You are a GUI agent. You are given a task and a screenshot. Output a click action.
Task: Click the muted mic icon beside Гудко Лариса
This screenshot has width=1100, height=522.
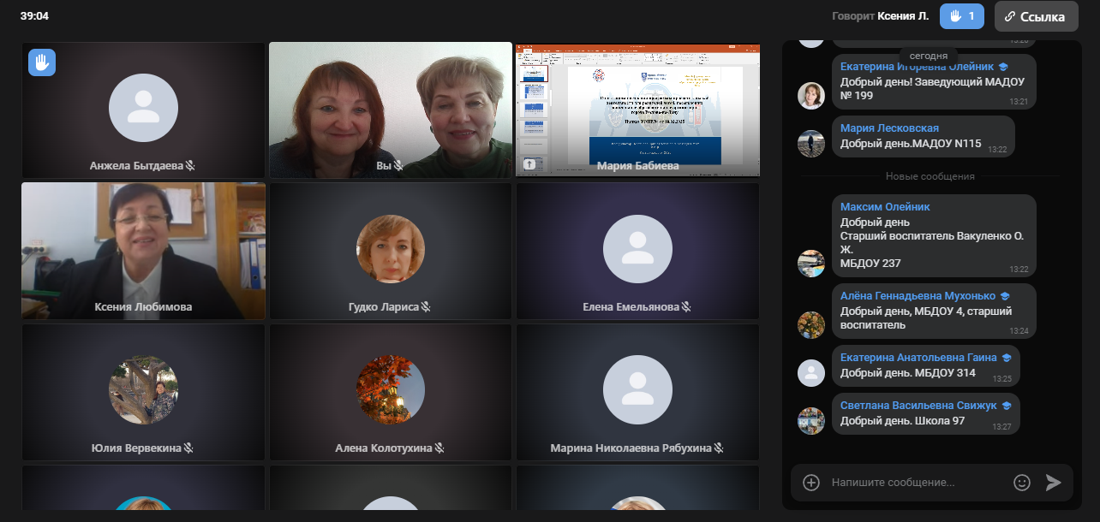(x=426, y=307)
